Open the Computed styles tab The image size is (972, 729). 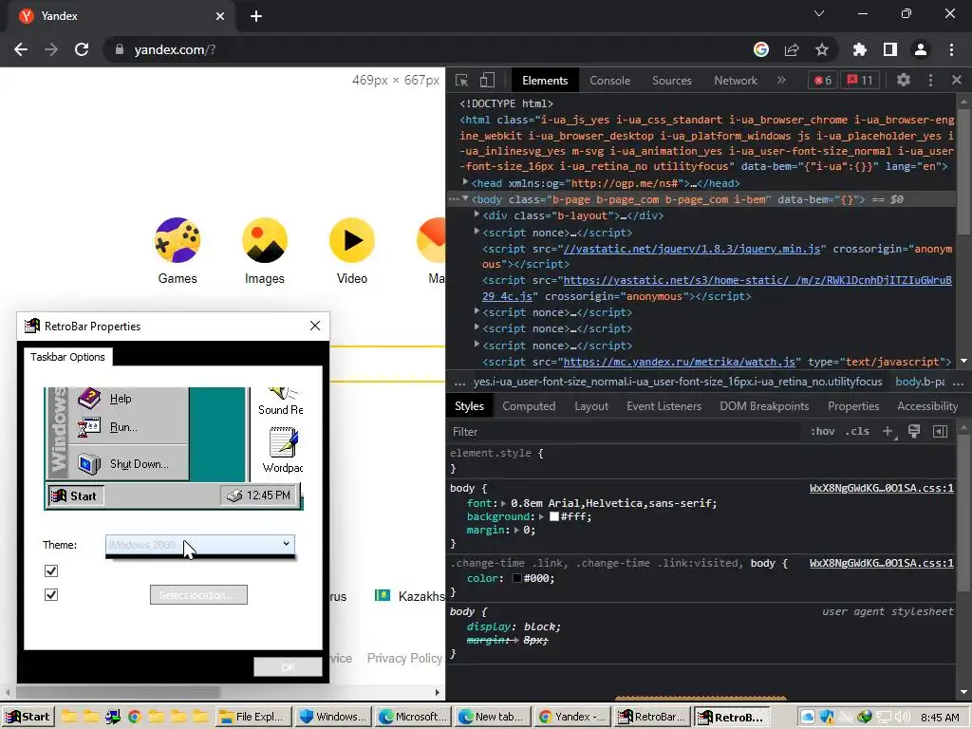529,406
